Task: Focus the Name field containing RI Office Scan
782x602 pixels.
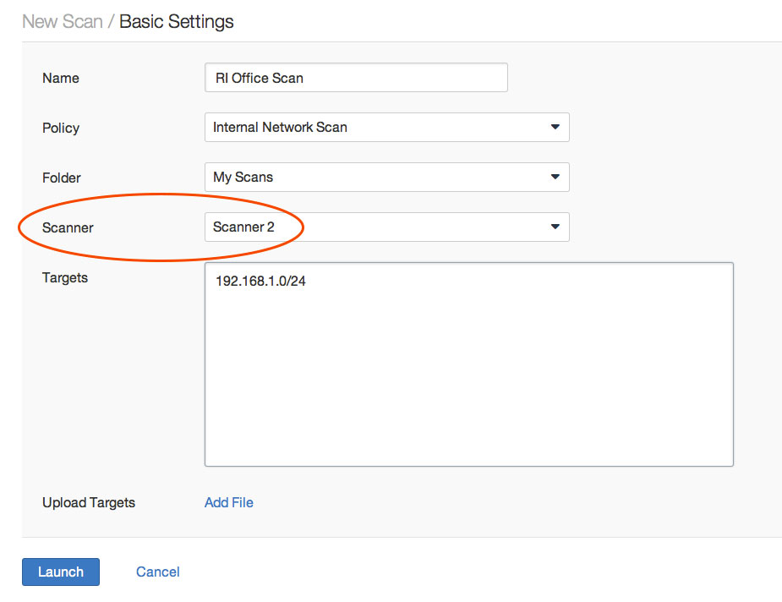Action: point(356,77)
